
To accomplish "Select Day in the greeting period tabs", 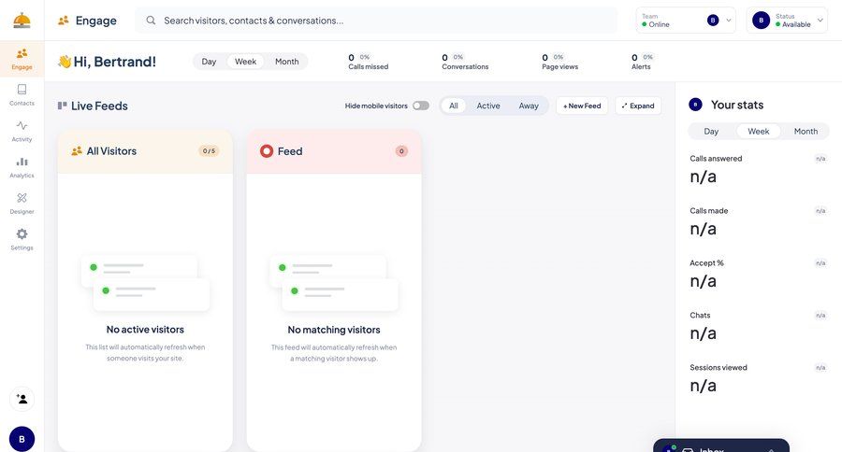I will click(209, 62).
